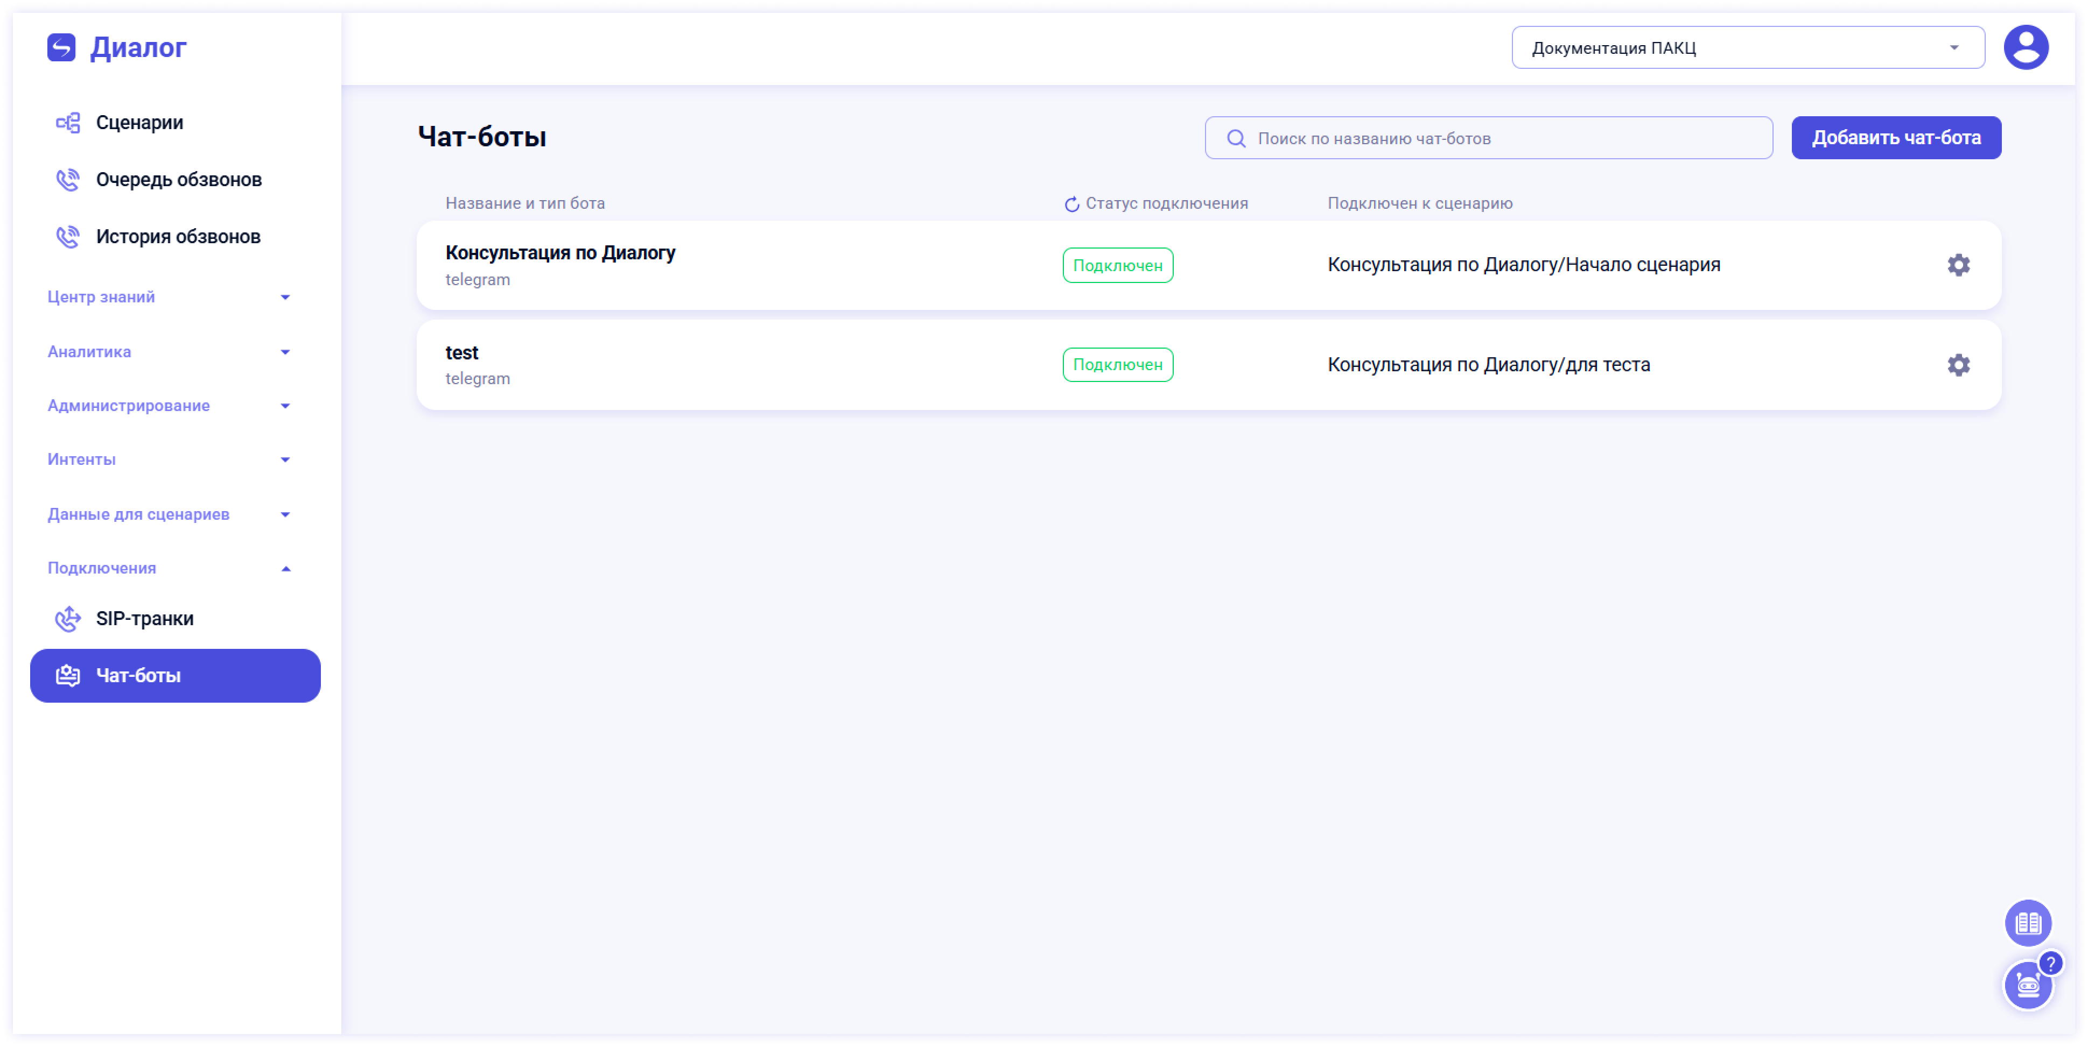Screen dimensions: 2088x1047
Task: Click Добавить чат-бота button
Action: pos(1895,138)
